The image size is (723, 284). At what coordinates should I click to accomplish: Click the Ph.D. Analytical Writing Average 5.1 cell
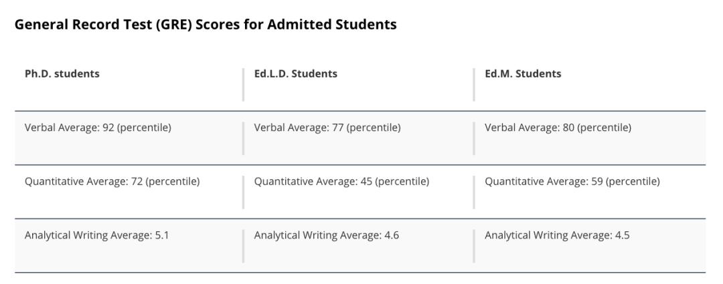click(96, 235)
